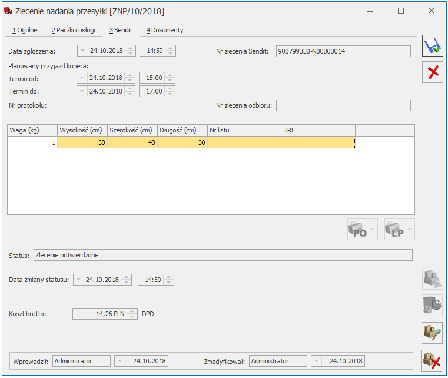
Task: Select the Szerokość cell with value 40
Action: point(132,142)
